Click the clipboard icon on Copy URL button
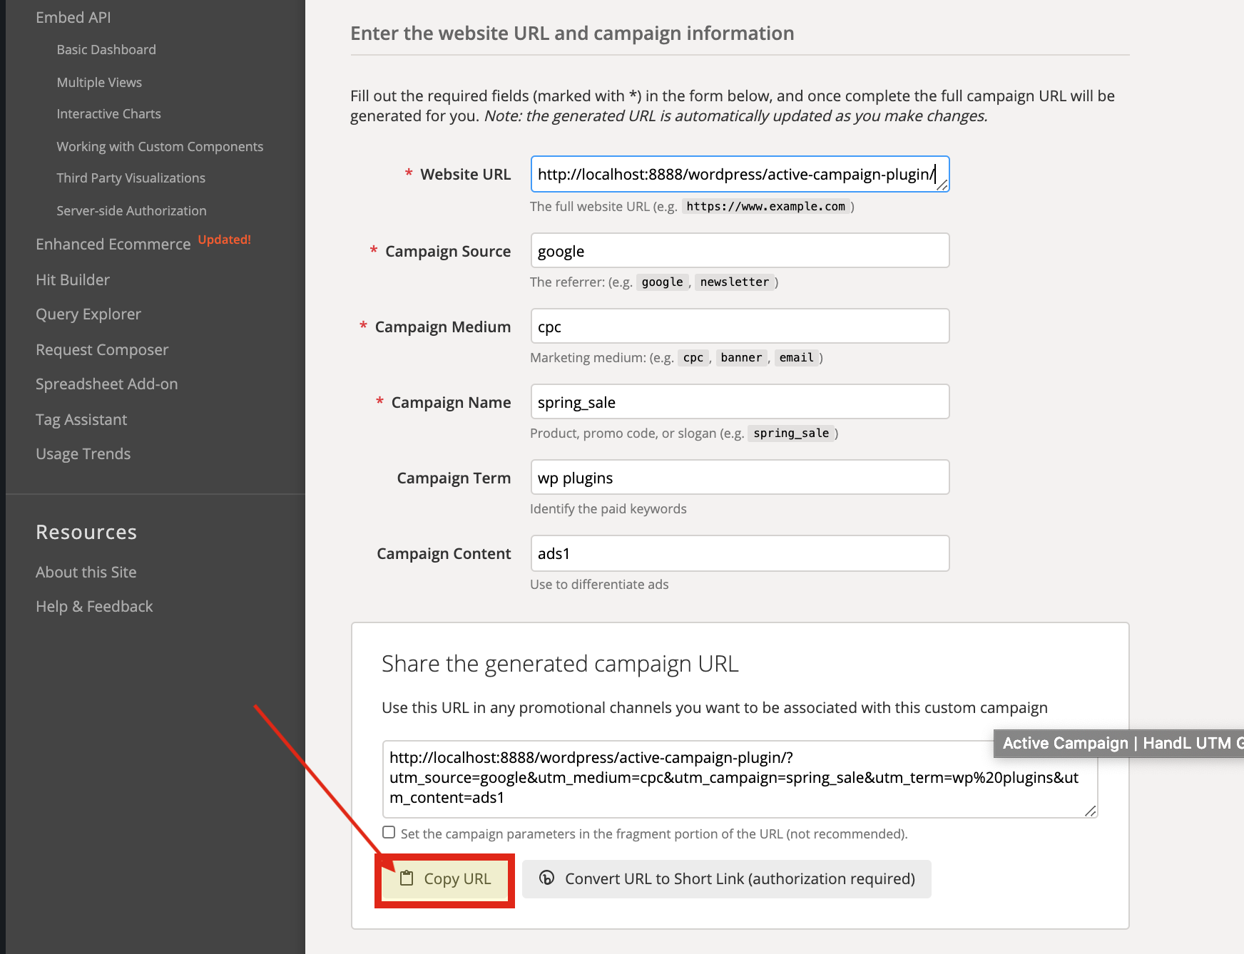 click(407, 879)
